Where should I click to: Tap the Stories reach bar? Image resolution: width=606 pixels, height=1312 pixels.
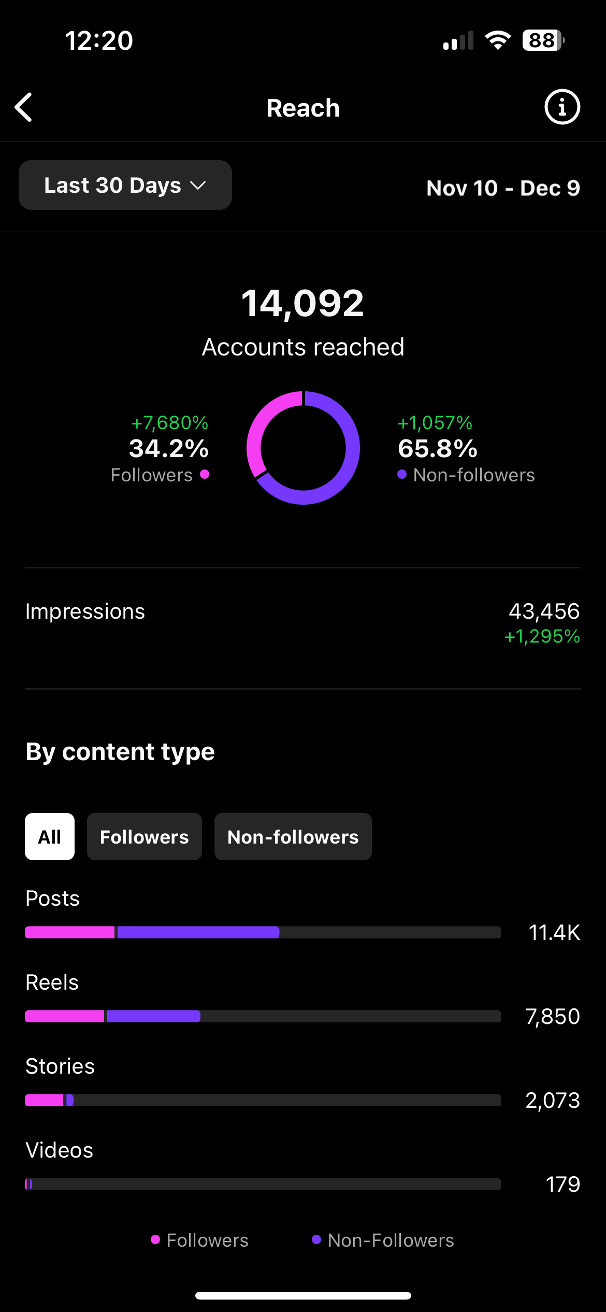(263, 1100)
